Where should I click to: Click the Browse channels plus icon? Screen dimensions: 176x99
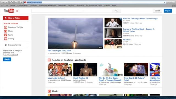pyautogui.click(x=5, y=45)
